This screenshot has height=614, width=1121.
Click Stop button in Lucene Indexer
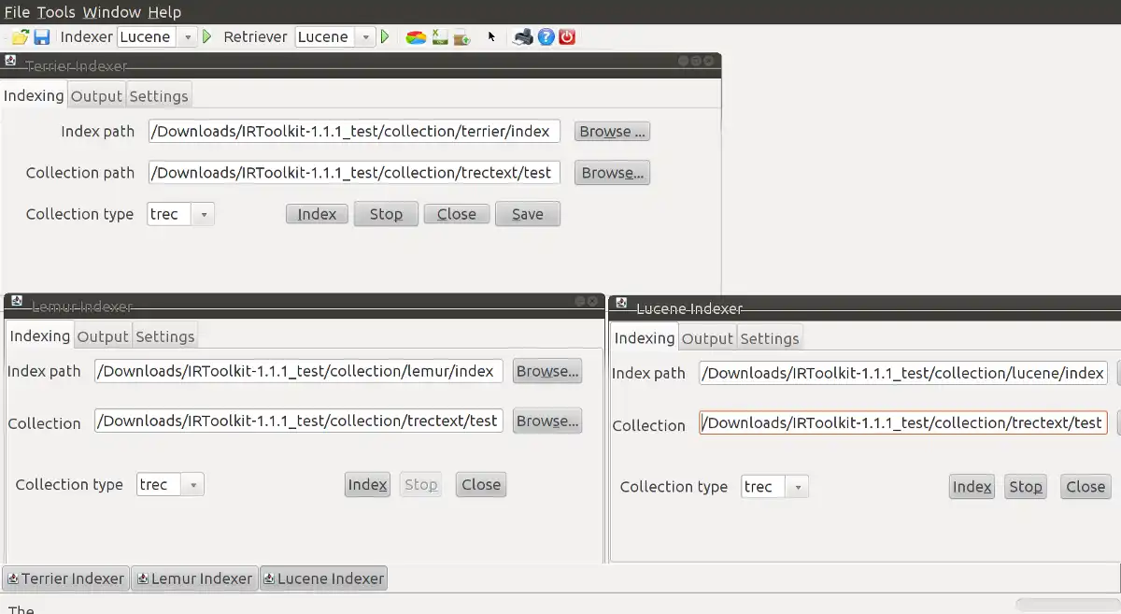click(x=1026, y=486)
